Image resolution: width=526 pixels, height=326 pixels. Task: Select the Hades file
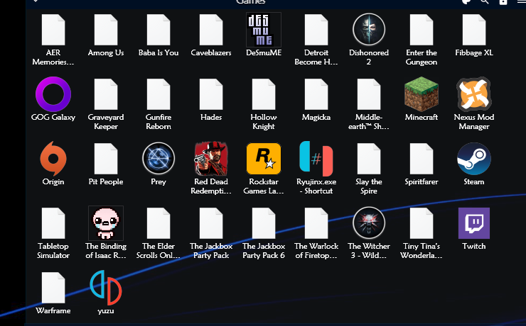(211, 94)
